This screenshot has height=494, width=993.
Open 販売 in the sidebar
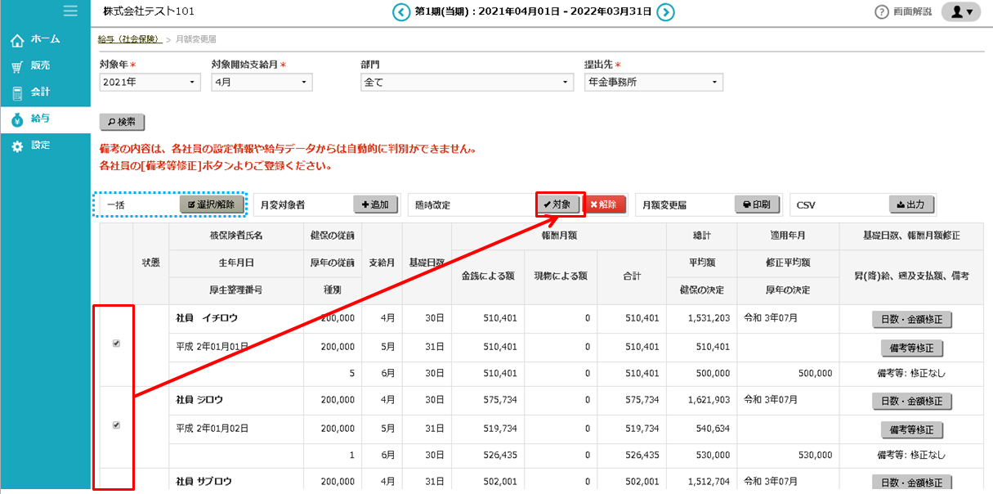(40, 66)
